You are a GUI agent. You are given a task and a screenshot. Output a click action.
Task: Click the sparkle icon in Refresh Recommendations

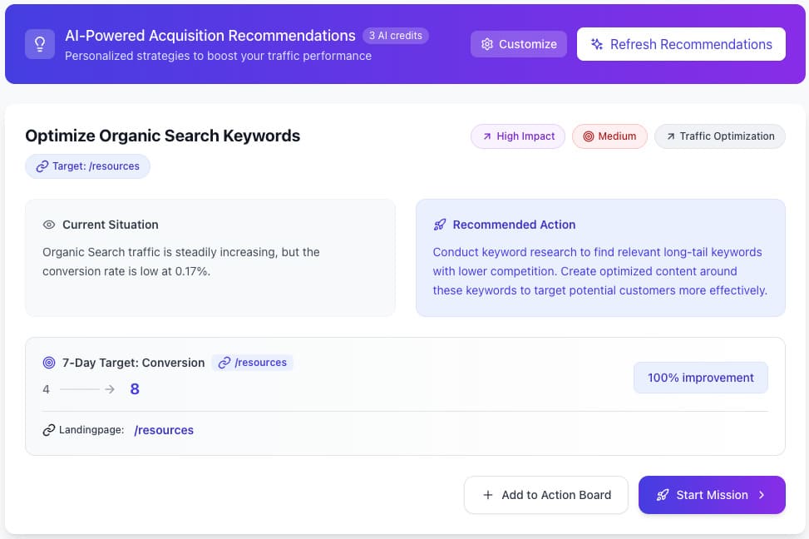[597, 44]
